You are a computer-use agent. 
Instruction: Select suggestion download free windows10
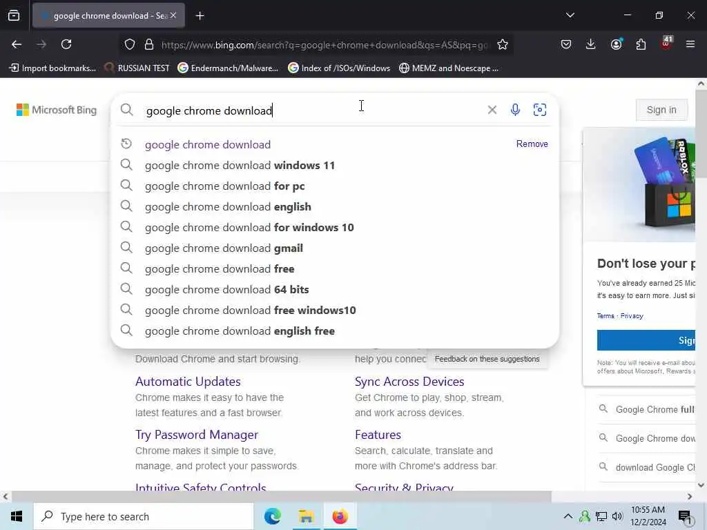[x=335, y=311]
